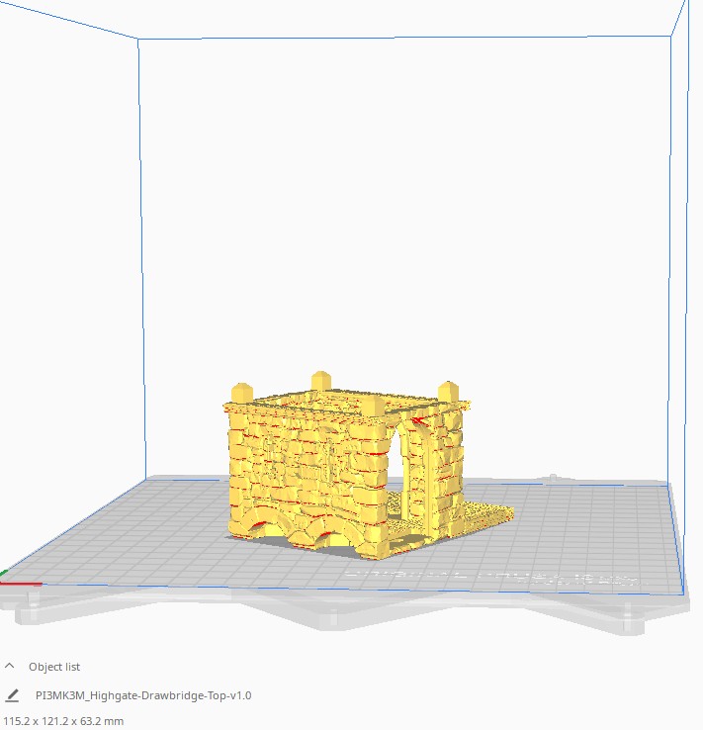Click the Object list header label
Screen dimensions: 703x730
[54, 667]
